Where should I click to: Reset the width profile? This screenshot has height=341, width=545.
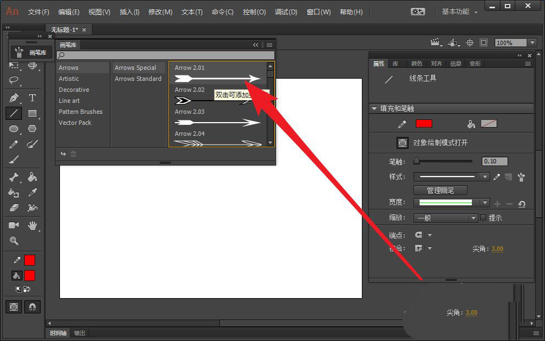coord(521,204)
